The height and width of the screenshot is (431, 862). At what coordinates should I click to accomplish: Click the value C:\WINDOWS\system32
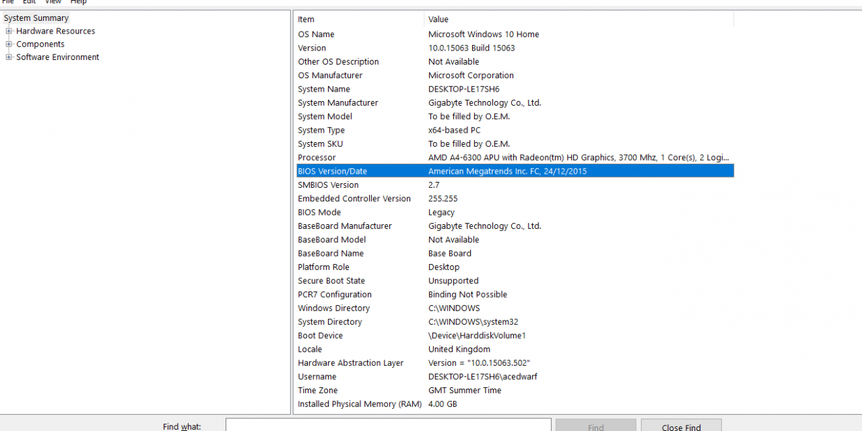coord(473,322)
